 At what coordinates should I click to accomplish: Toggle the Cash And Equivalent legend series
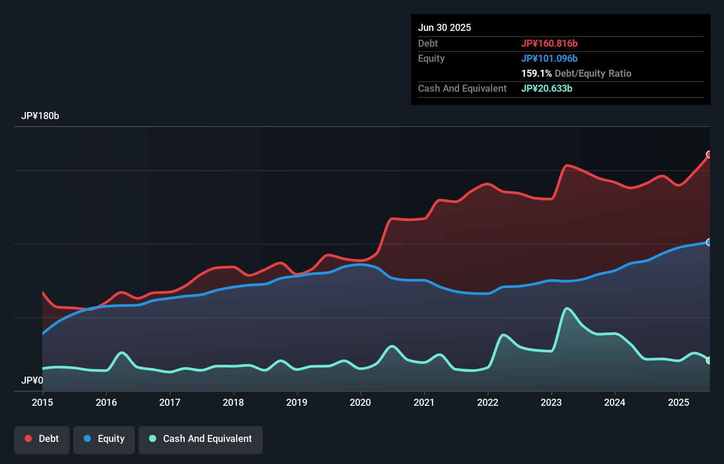click(201, 439)
